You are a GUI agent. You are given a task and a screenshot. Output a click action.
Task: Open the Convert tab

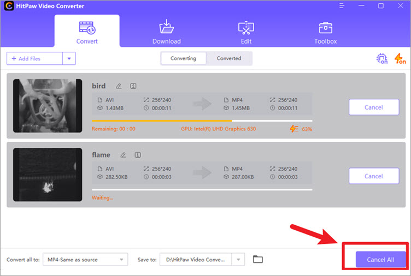87,32
